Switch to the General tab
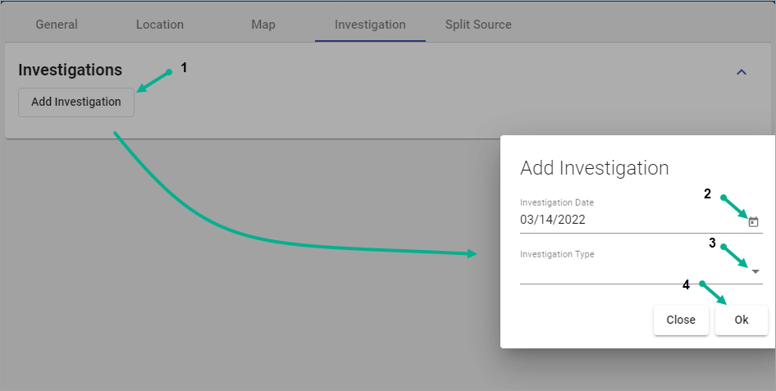This screenshot has height=391, width=776. [x=57, y=25]
